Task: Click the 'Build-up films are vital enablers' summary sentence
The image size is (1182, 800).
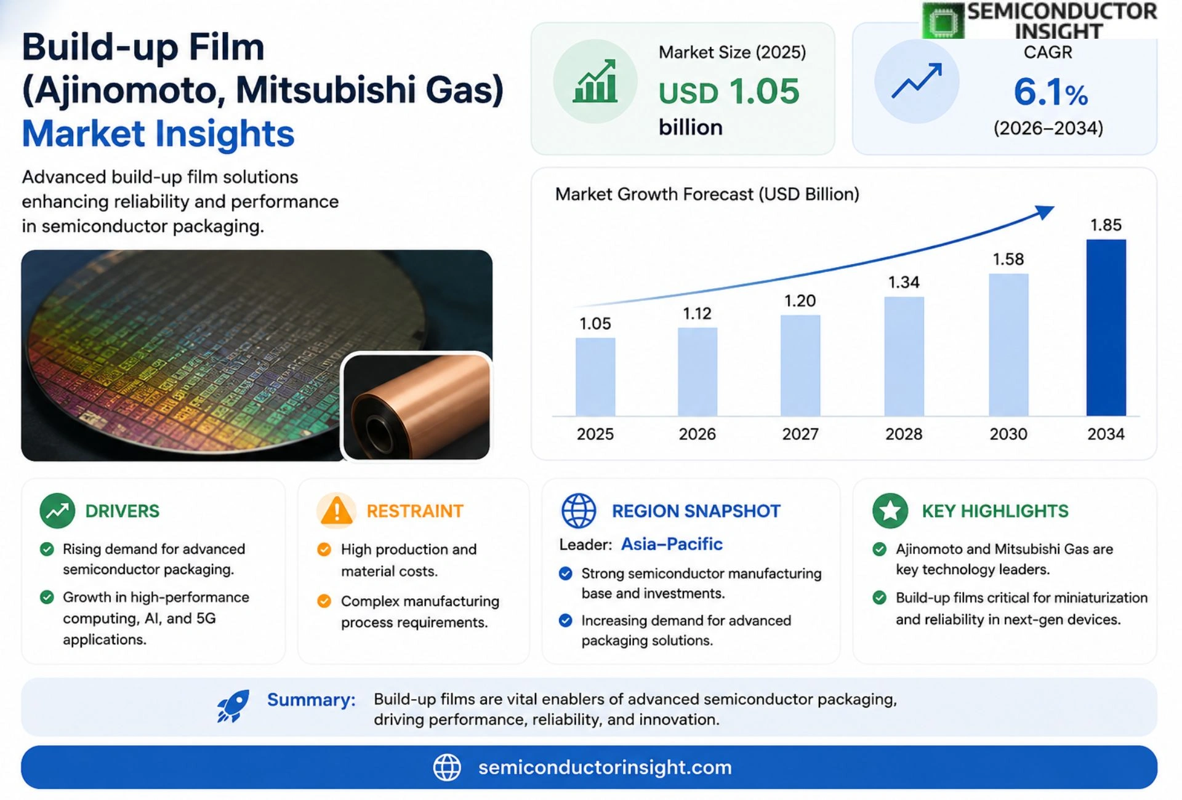Action: [x=635, y=709]
